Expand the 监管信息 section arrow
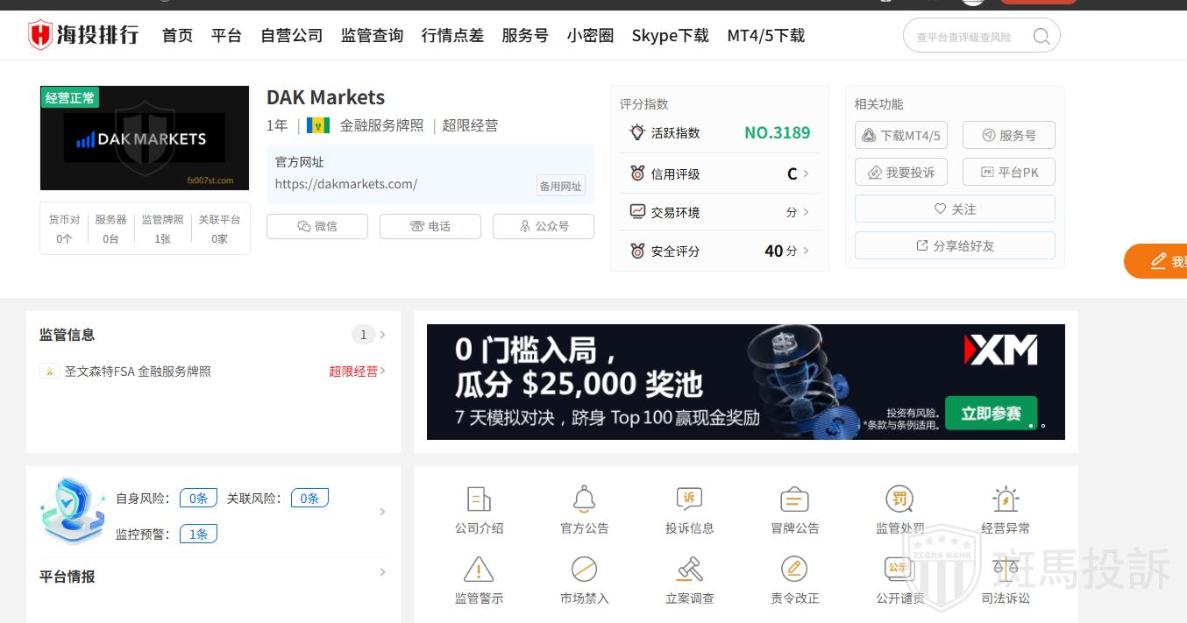 382,335
